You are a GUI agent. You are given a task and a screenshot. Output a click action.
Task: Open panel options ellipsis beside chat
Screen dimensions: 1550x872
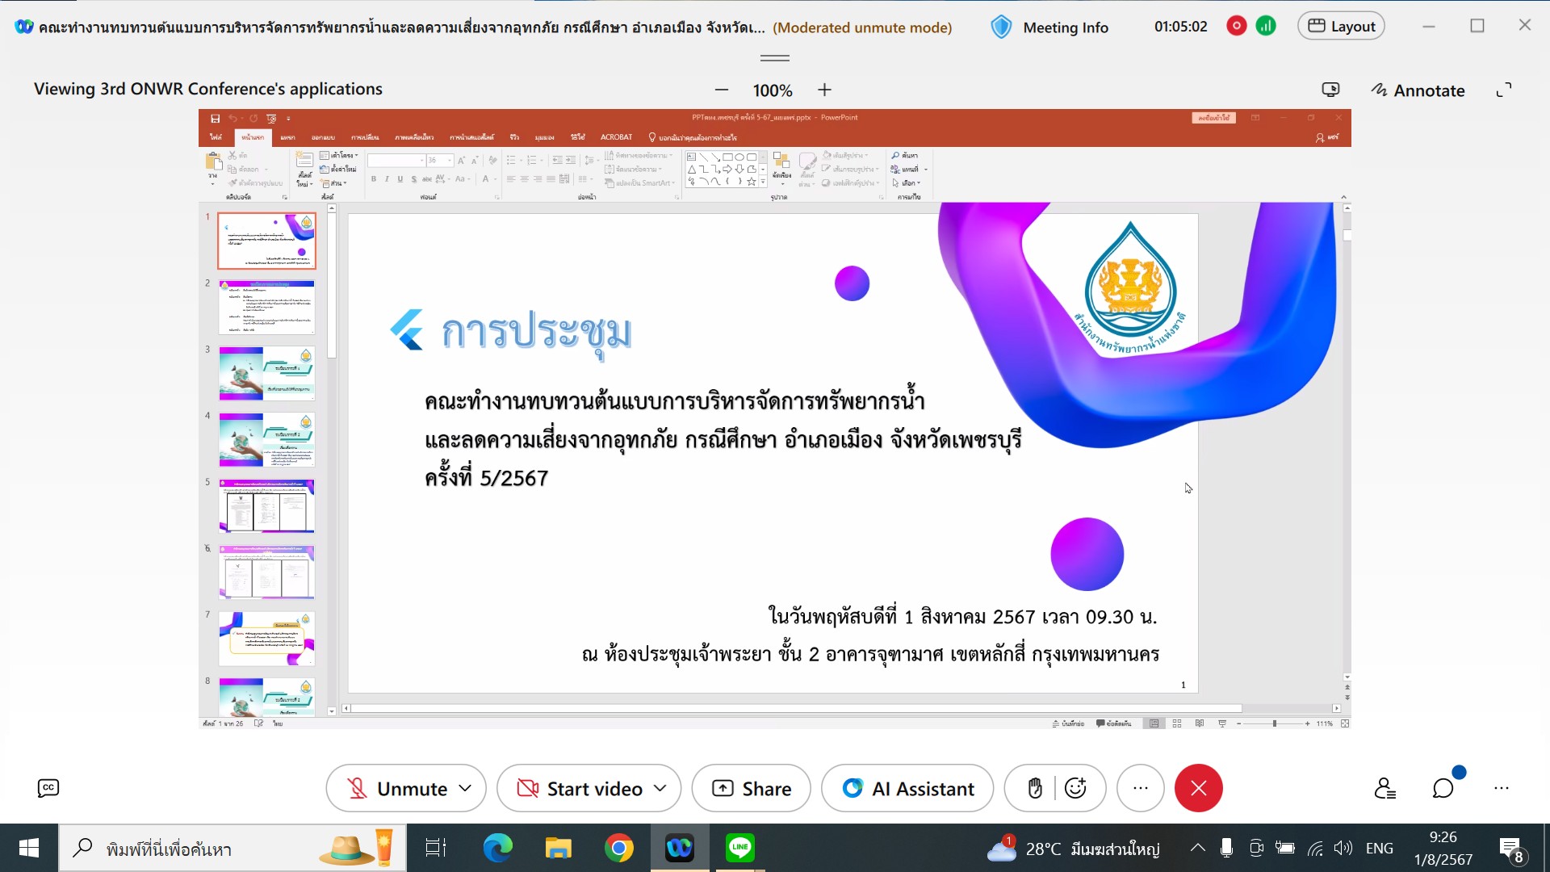point(1502,788)
